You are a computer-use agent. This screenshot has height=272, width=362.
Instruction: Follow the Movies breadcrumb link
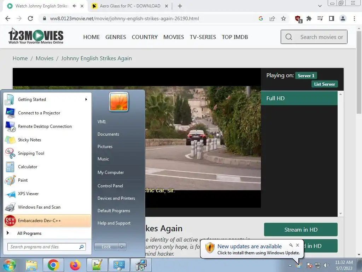pyautogui.click(x=45, y=58)
